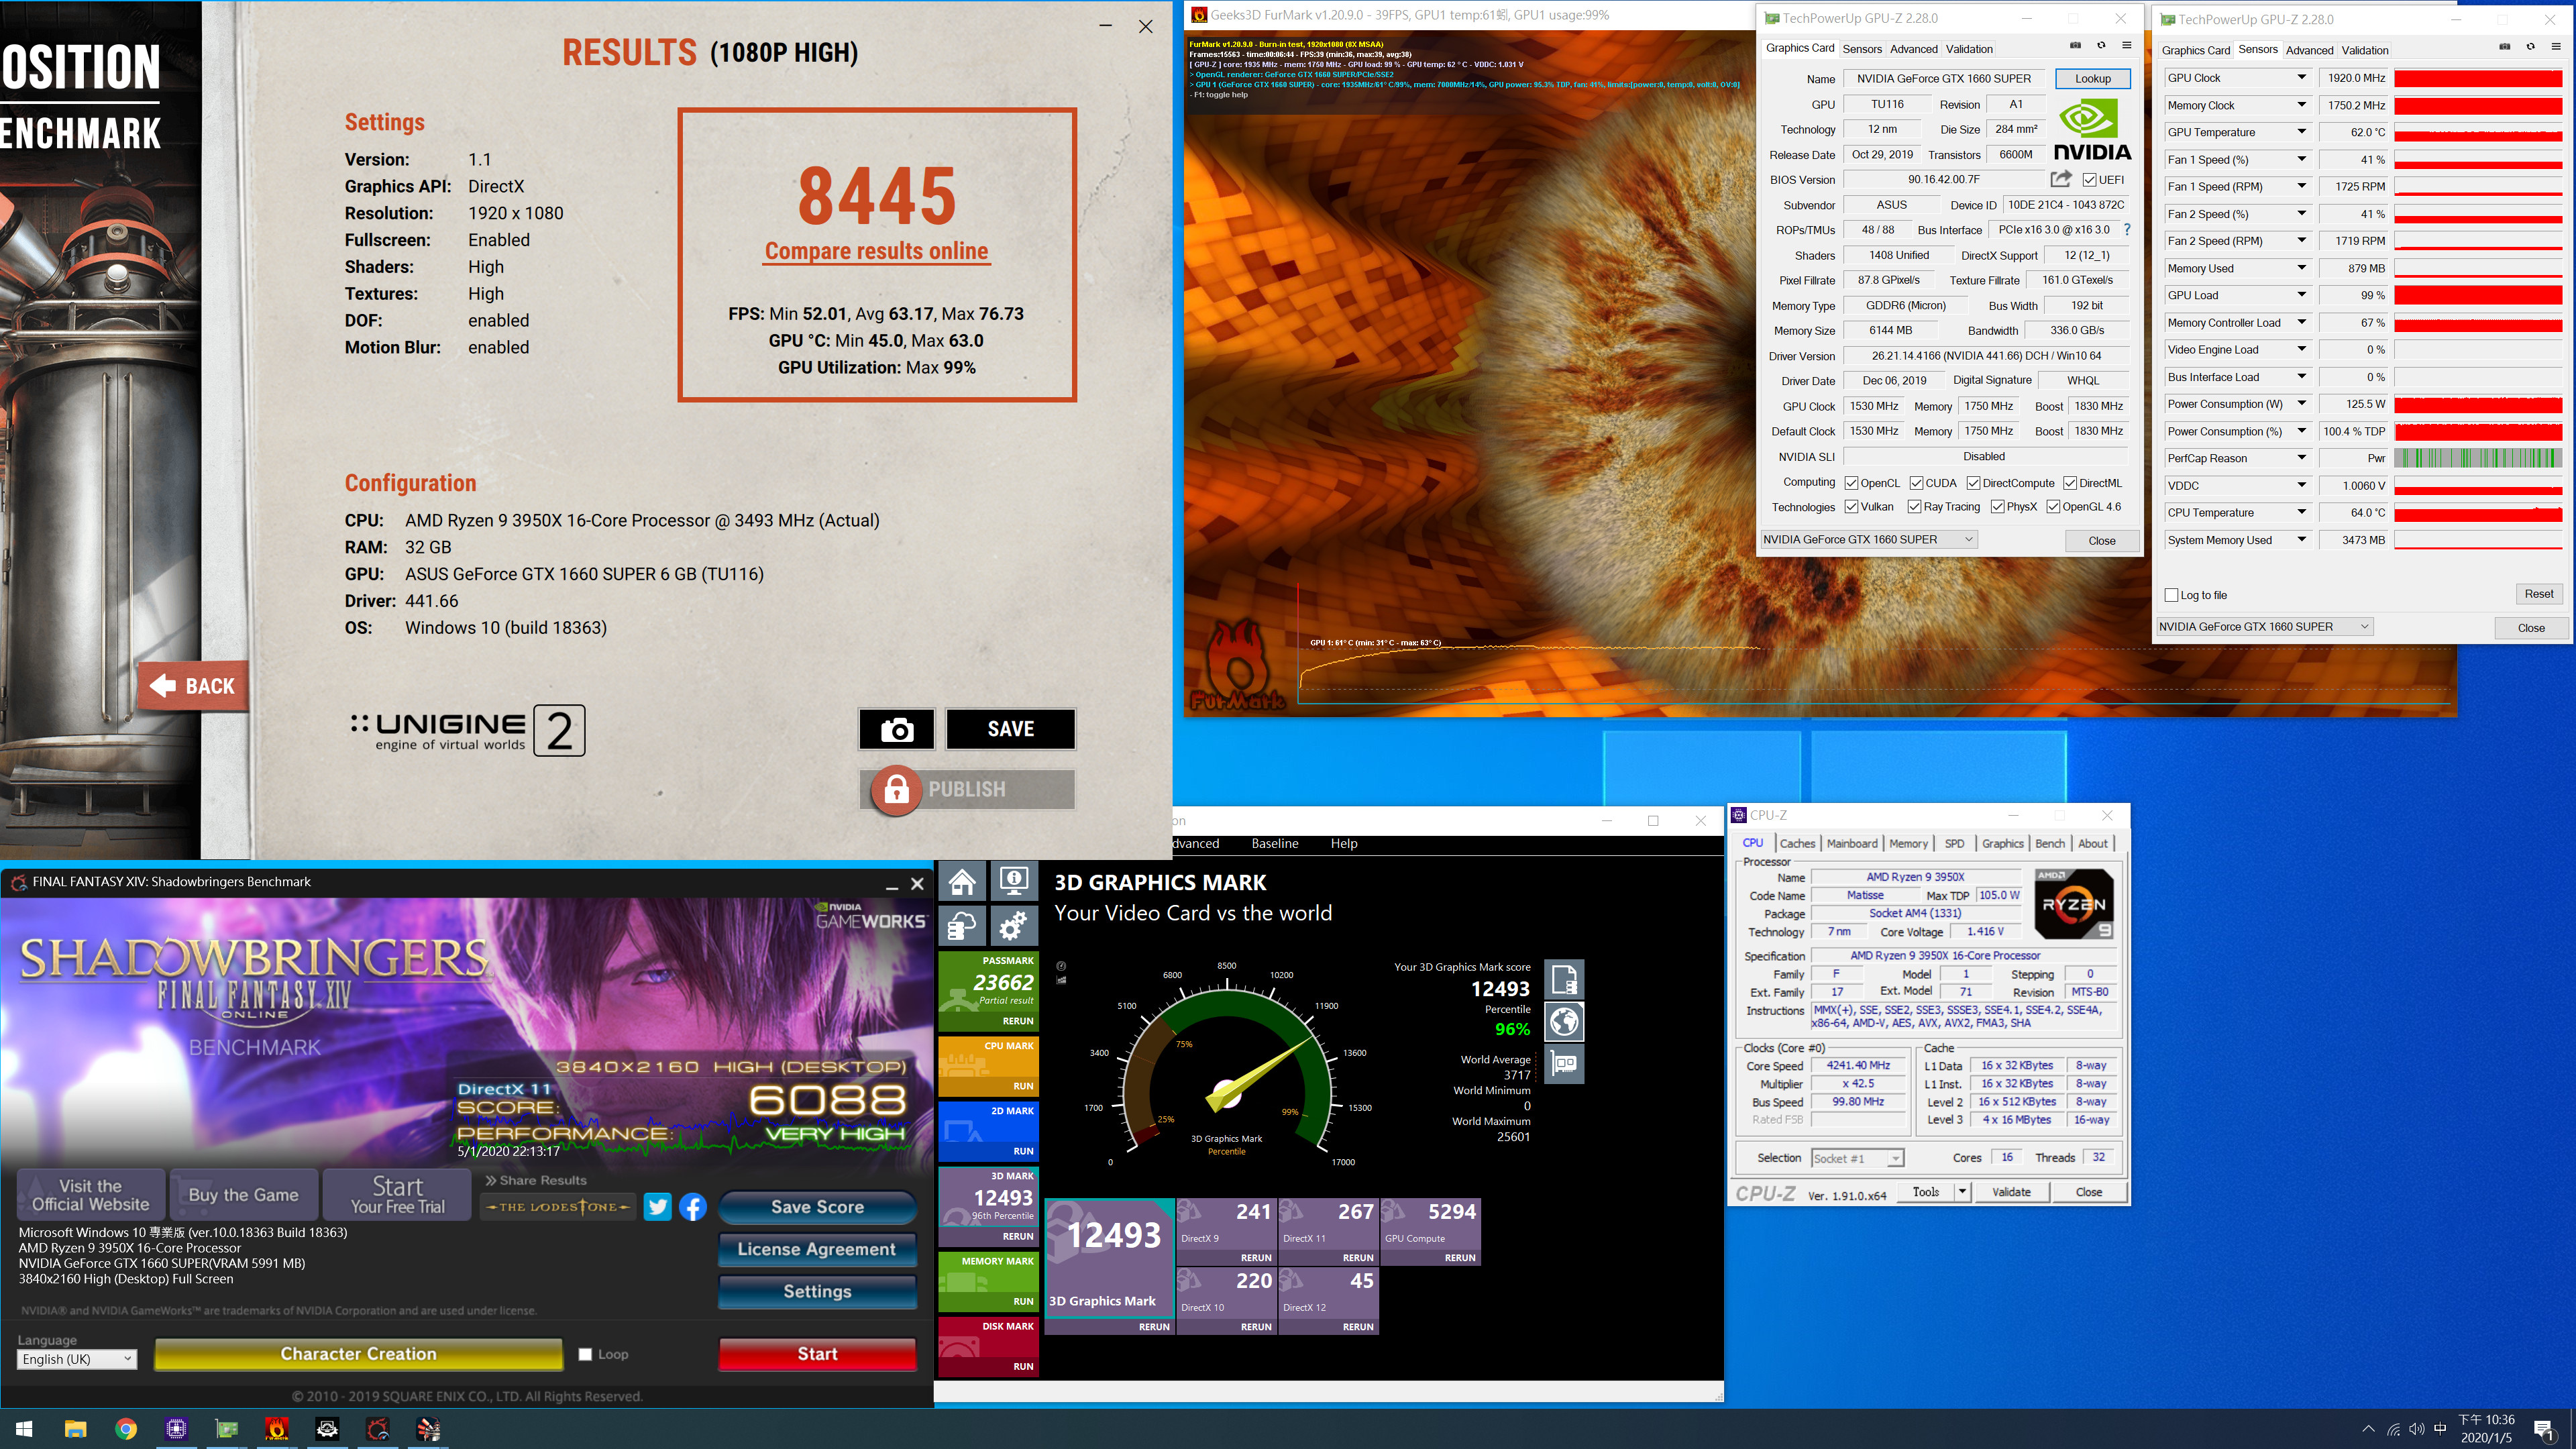
Task: Click the camera screenshot button in Superposition
Action: (x=896, y=729)
